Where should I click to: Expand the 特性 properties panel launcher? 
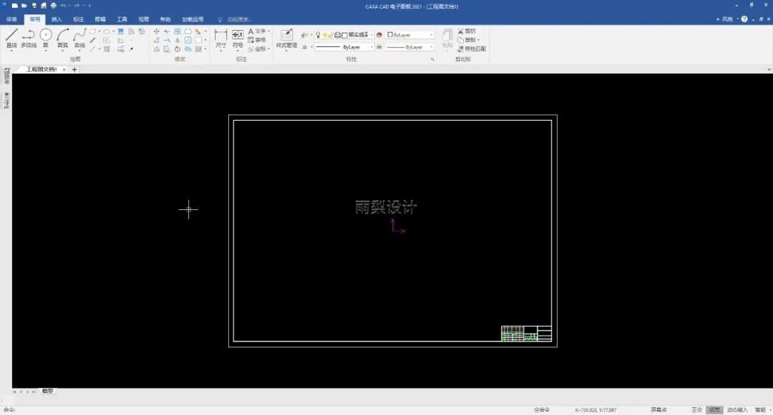pos(432,59)
